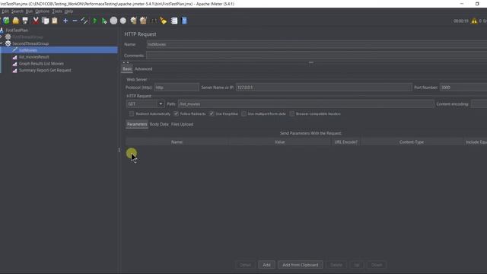Click the Delete button below the table
The height and width of the screenshot is (274, 487).
point(336,265)
